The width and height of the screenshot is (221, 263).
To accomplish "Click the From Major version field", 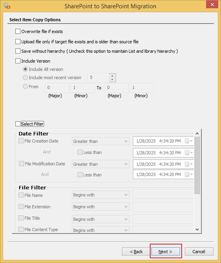I will point(57,88).
